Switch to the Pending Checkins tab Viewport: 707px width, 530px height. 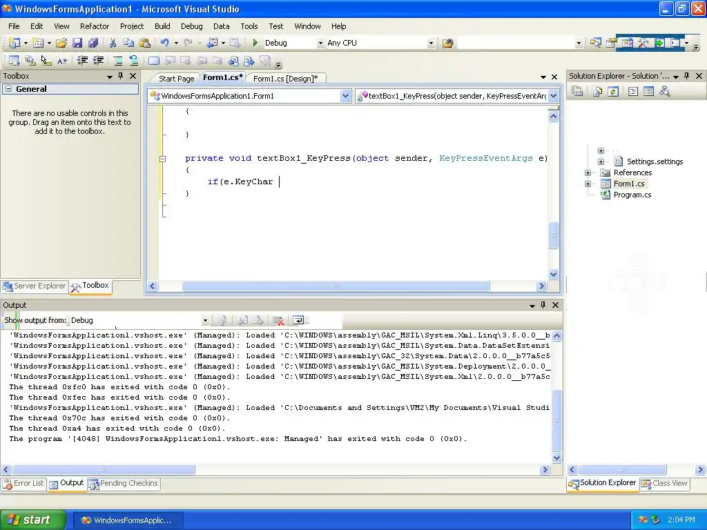click(124, 484)
